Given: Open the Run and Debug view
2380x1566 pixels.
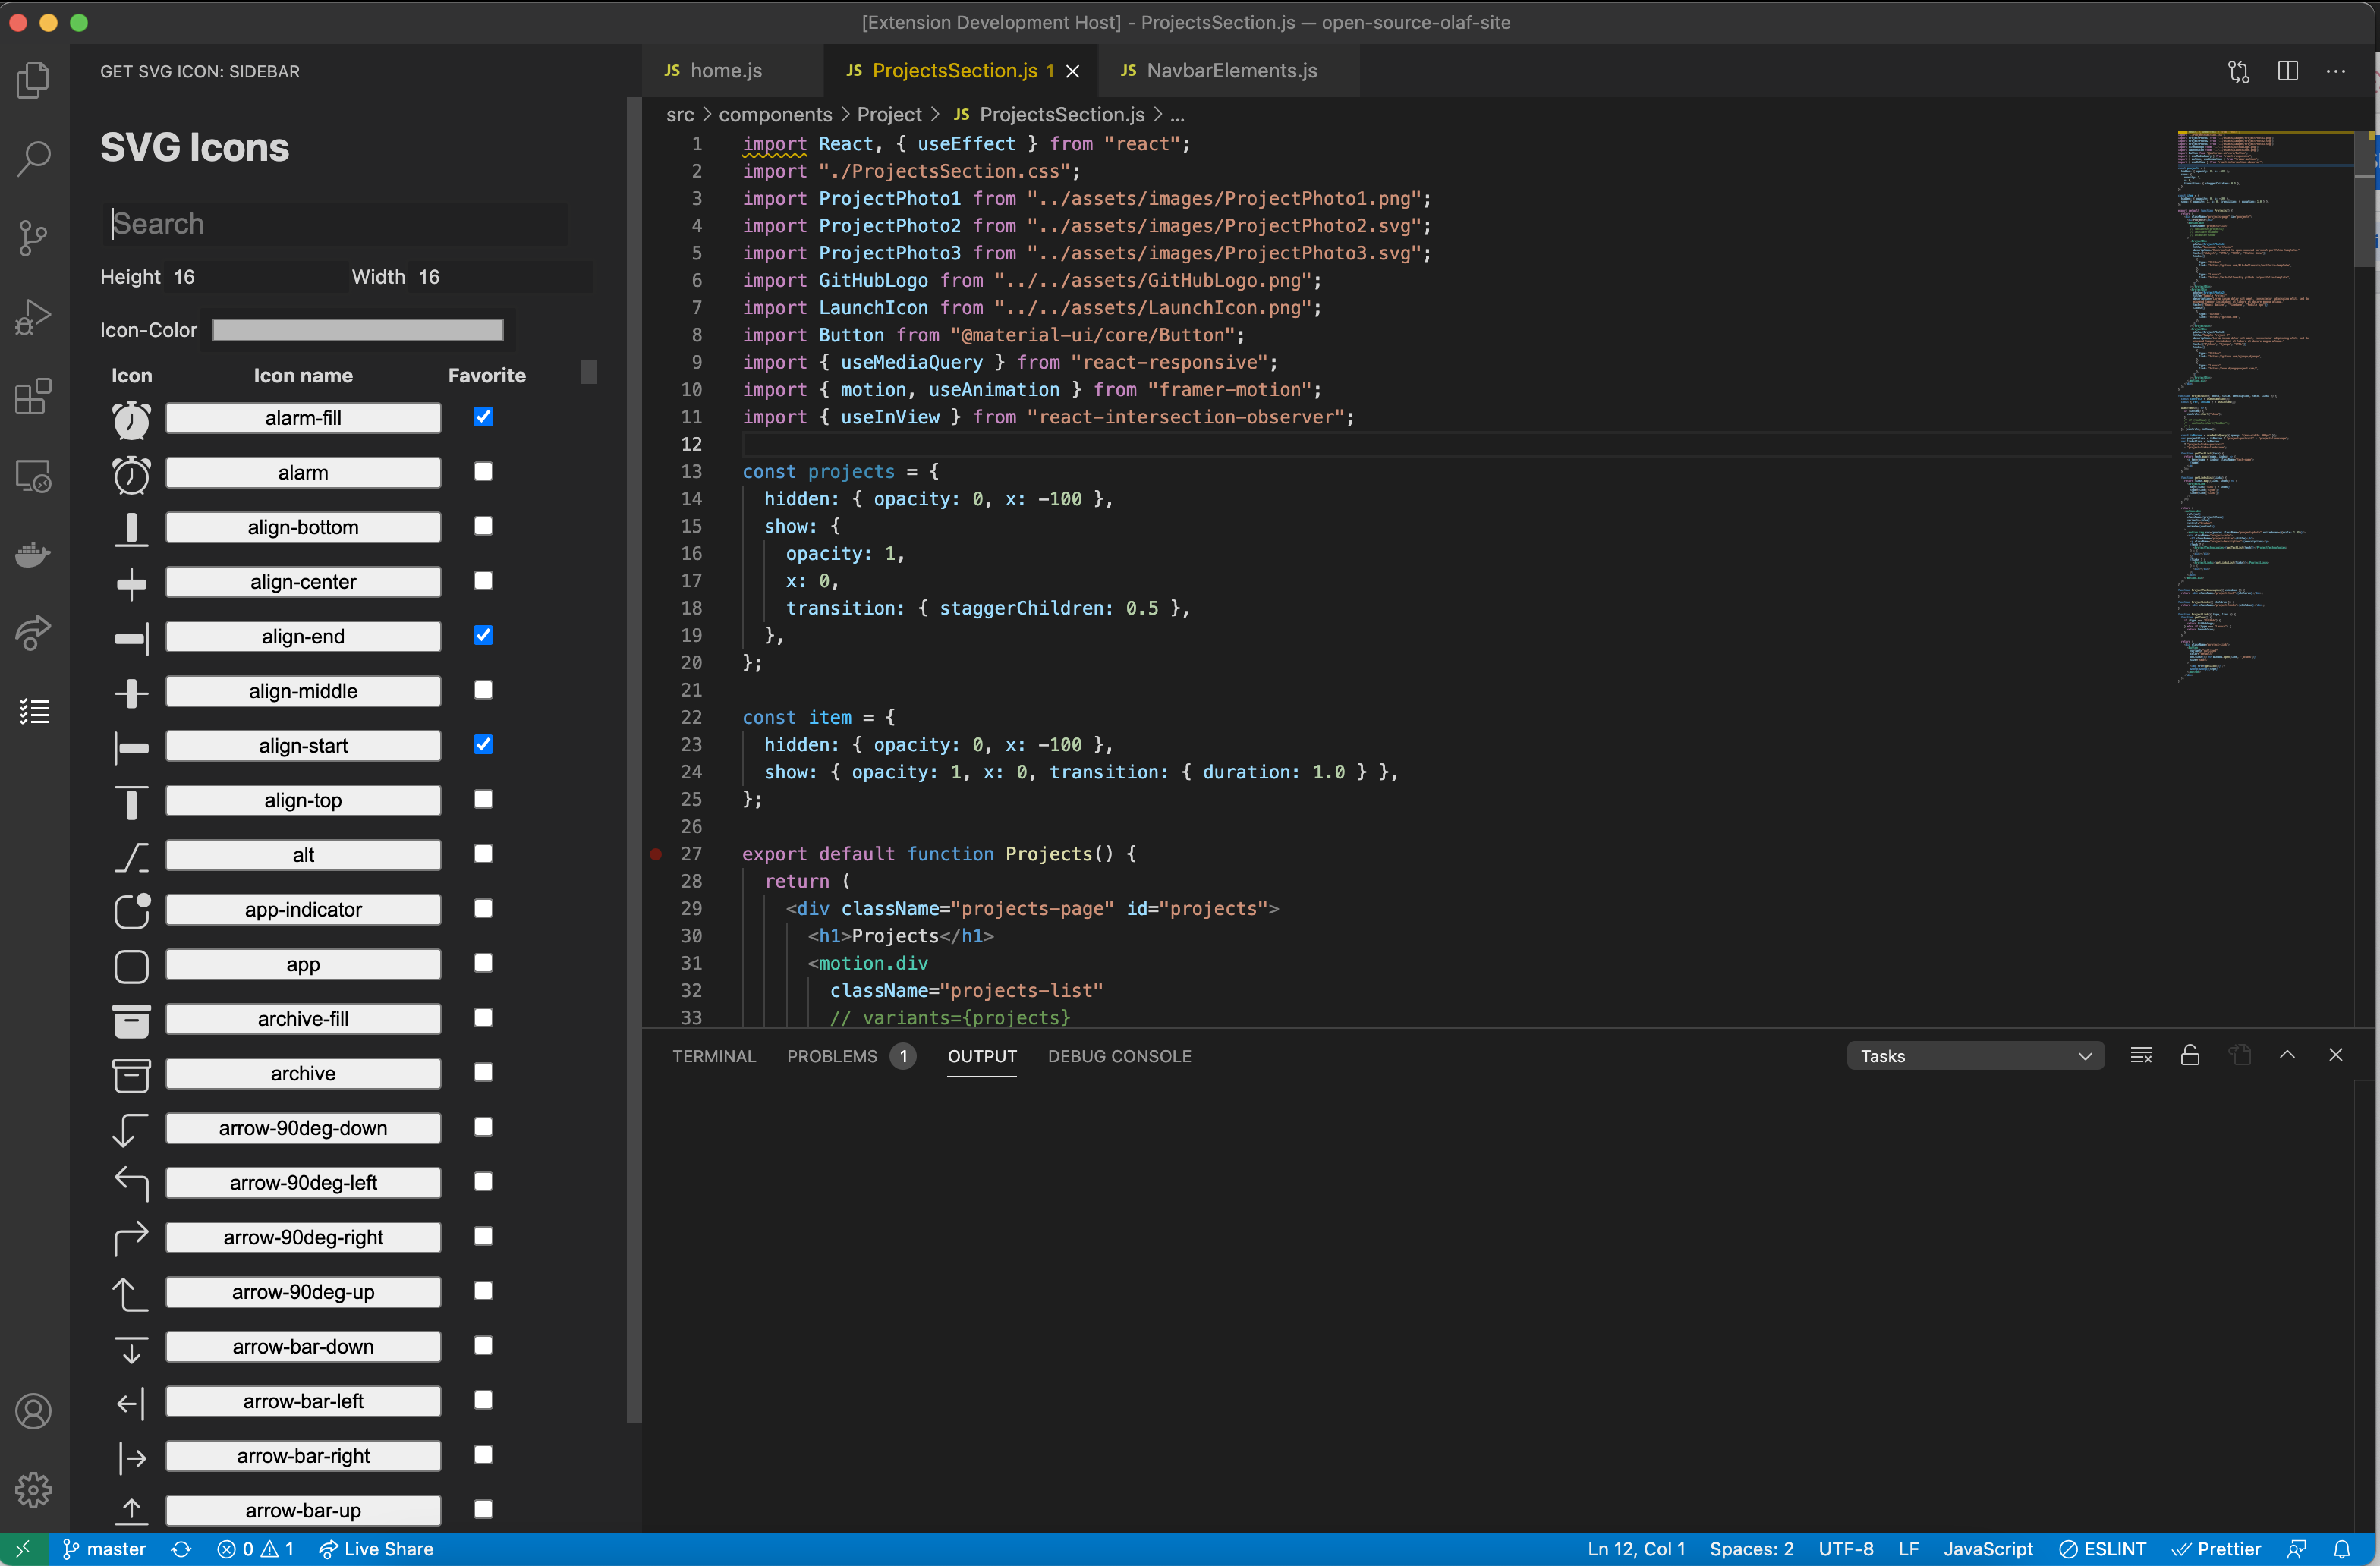Looking at the screenshot, I should point(33,317).
